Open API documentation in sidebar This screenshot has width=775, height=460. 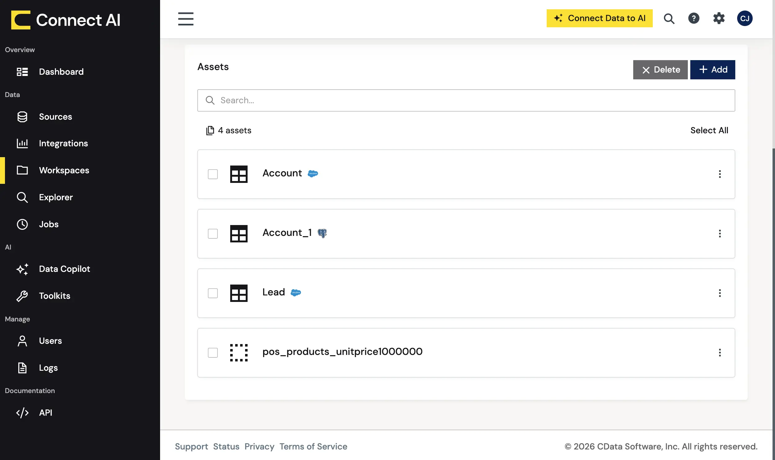[80, 413]
